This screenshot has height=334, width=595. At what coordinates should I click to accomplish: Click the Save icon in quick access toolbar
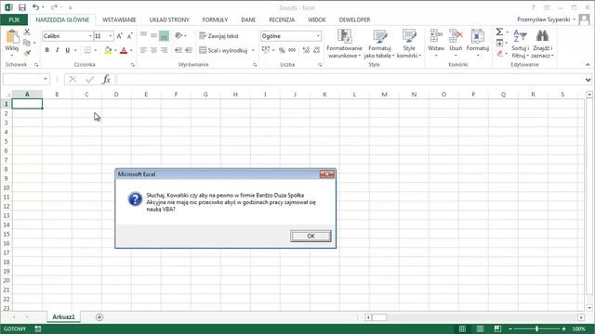tap(22, 7)
